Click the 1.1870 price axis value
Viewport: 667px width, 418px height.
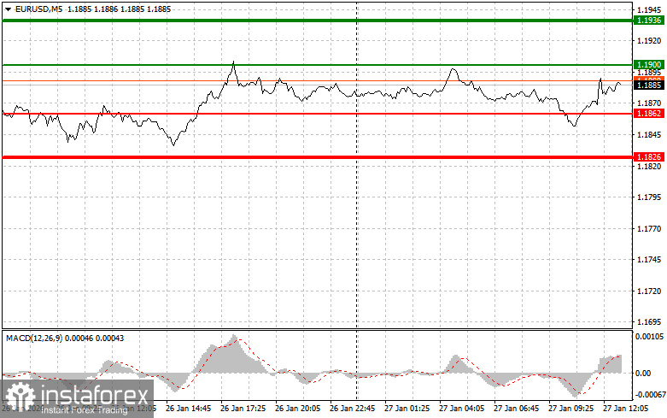pyautogui.click(x=649, y=103)
